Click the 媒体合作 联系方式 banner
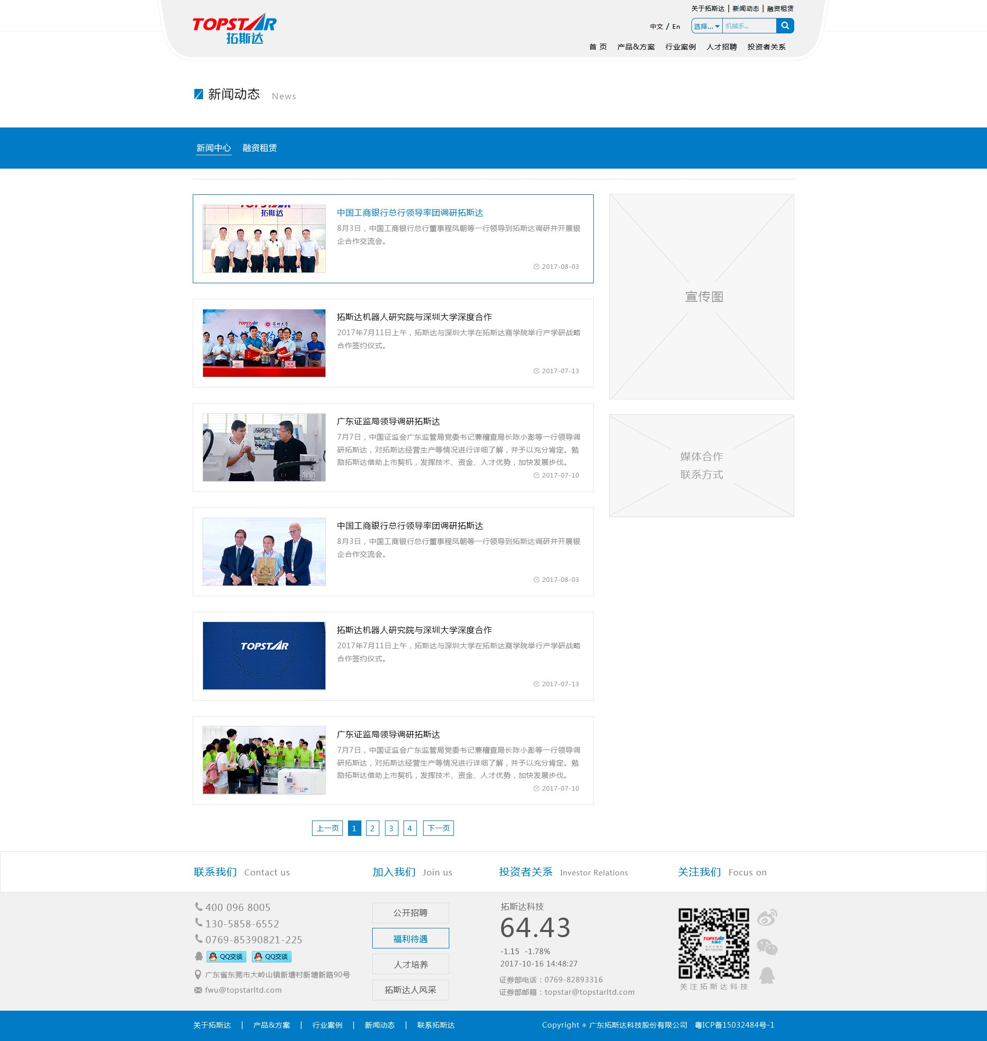 (x=701, y=466)
